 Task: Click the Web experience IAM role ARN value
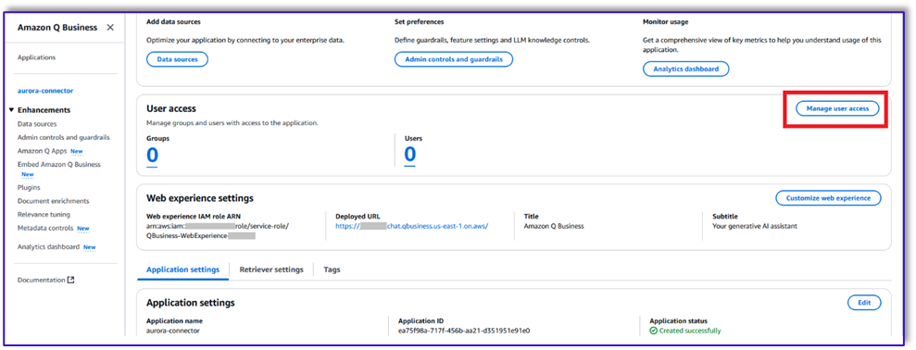[218, 231]
